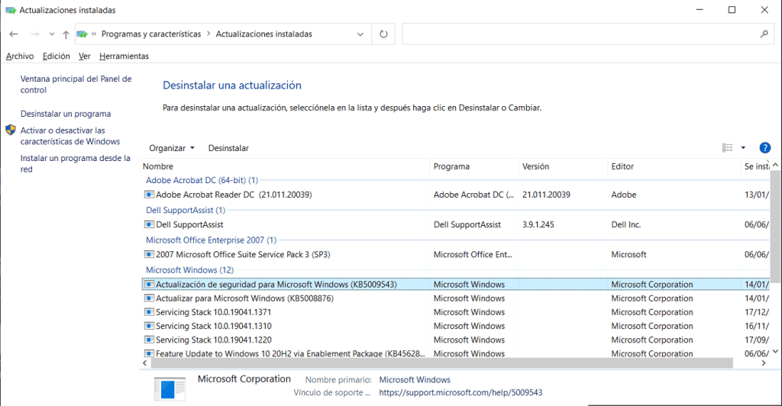Click the Dell SupportAssist row icon
This screenshot has width=782, height=406.
click(149, 224)
